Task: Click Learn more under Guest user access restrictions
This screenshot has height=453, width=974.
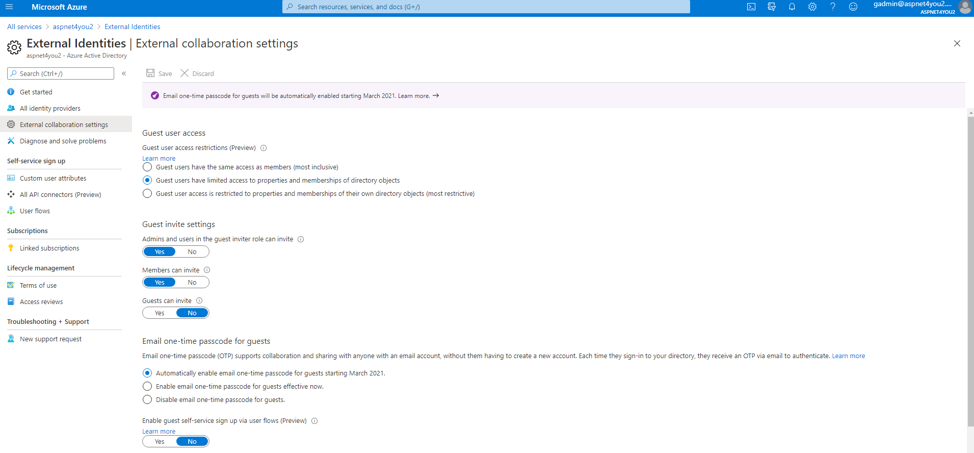Action: [159, 159]
